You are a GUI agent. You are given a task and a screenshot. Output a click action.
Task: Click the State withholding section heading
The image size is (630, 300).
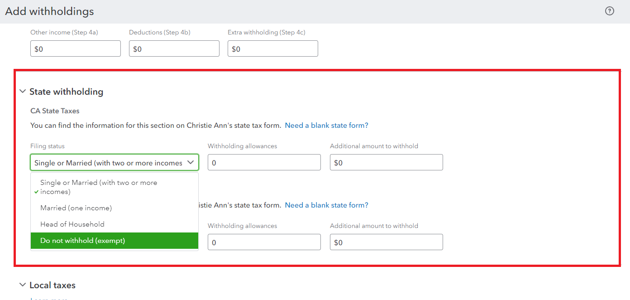(x=66, y=92)
